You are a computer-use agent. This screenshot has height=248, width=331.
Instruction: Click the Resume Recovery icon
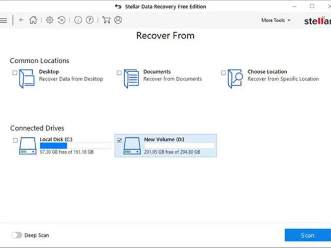[62, 20]
